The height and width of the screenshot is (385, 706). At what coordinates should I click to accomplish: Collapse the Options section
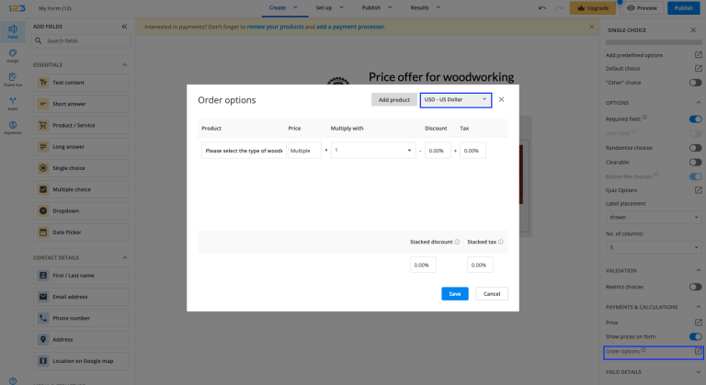pos(698,103)
